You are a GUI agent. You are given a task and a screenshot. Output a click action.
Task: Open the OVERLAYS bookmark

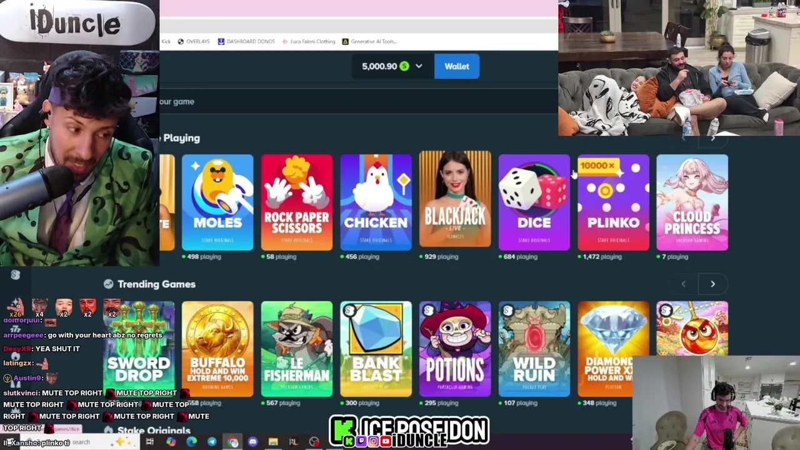tap(194, 41)
